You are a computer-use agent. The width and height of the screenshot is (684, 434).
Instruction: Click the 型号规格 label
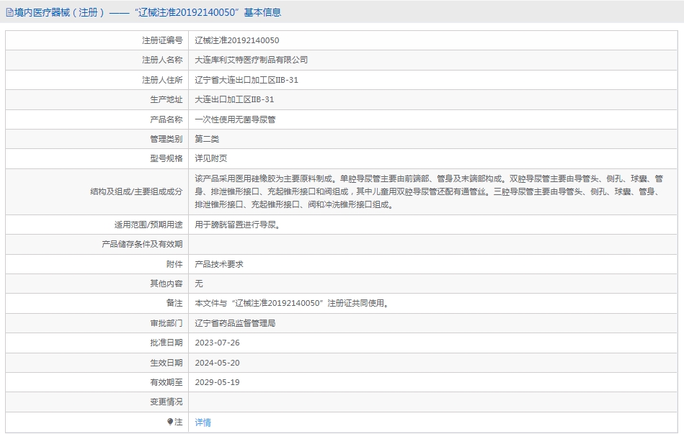pos(166,158)
